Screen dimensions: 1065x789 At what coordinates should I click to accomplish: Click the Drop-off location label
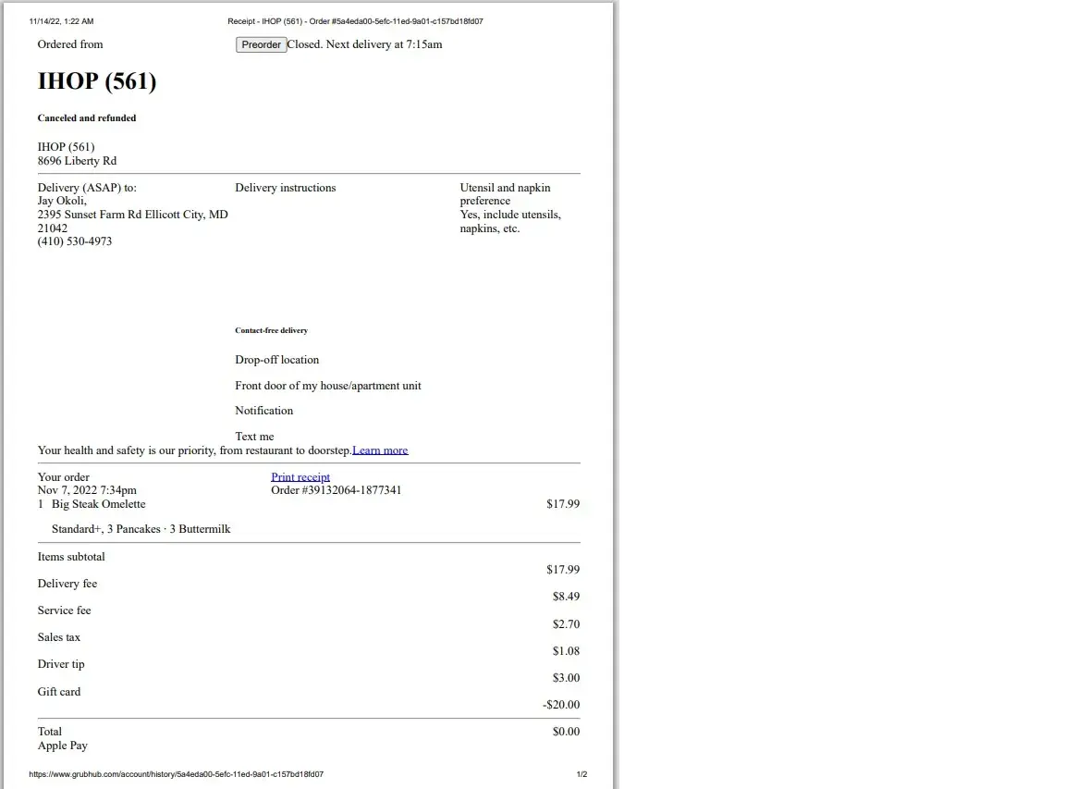(x=277, y=360)
